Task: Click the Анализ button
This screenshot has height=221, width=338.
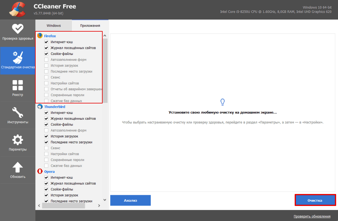Action: coord(130,200)
